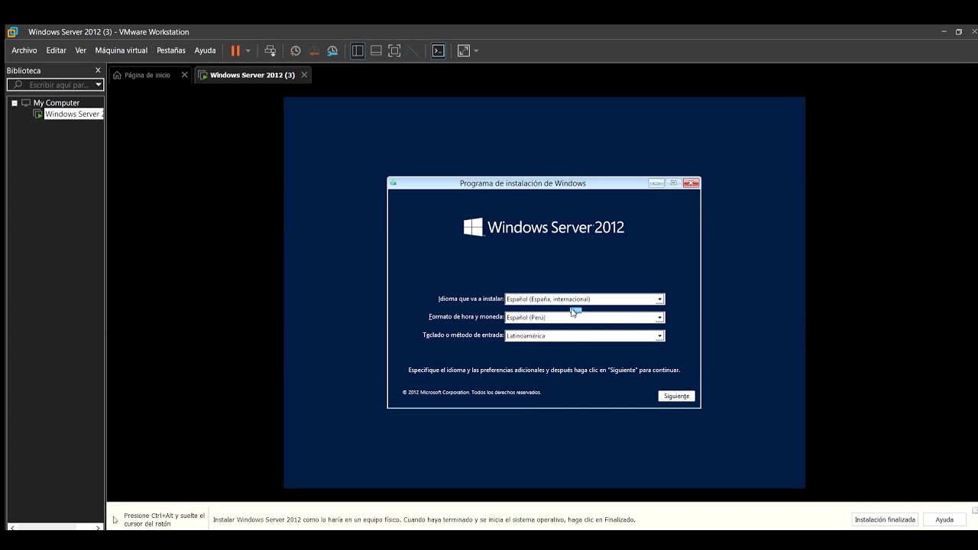Open the Archivo menu
The width and height of the screenshot is (978, 550).
click(x=24, y=50)
